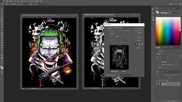The height and width of the screenshot is (102, 182).
Task: Open the File menu
Action: [x=4, y=1]
